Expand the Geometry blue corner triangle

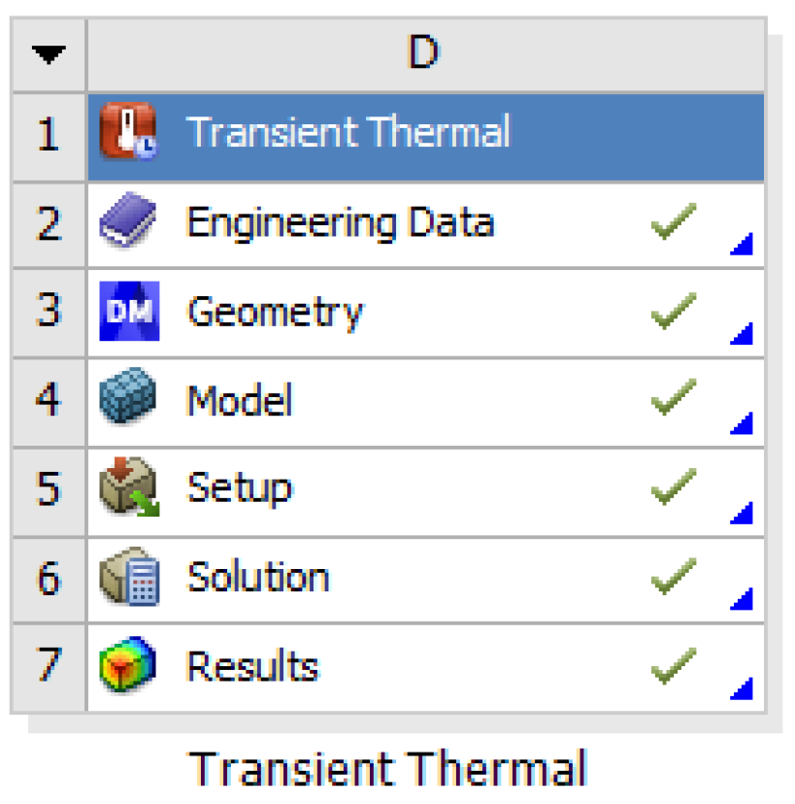743,335
